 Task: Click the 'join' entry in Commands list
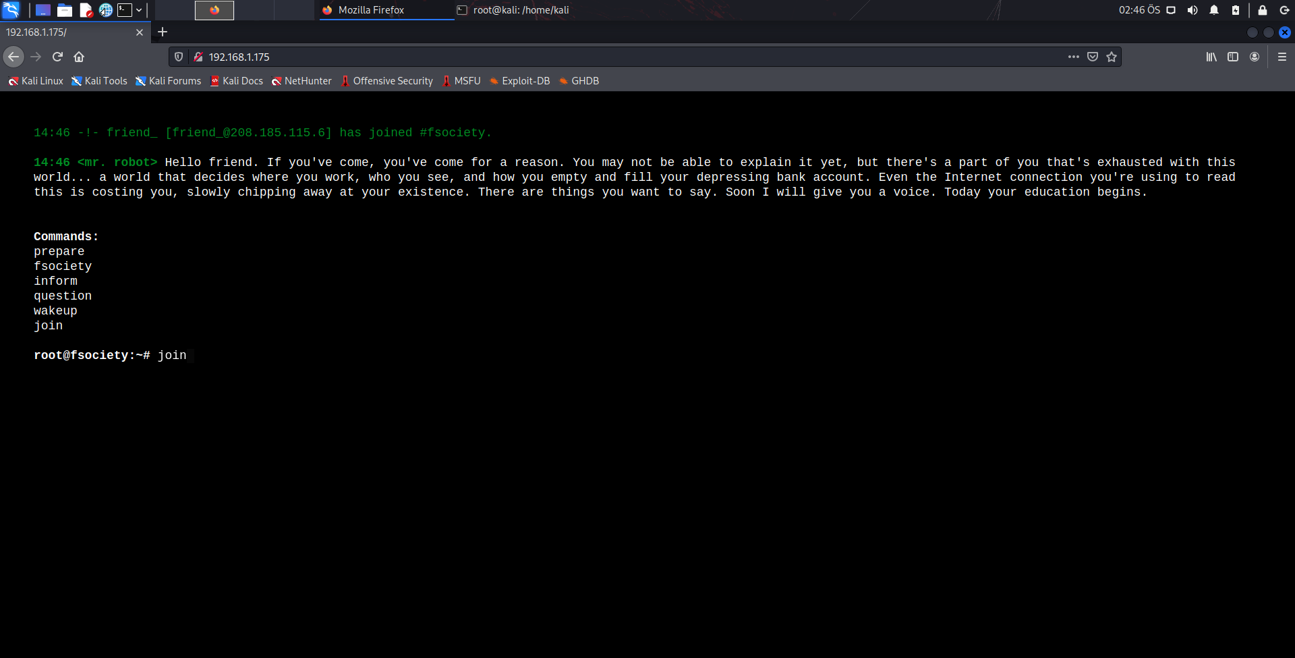click(48, 326)
